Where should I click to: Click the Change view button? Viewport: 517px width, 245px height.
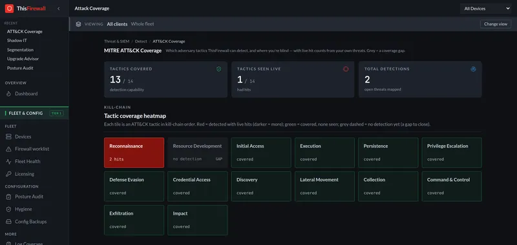tap(496, 24)
